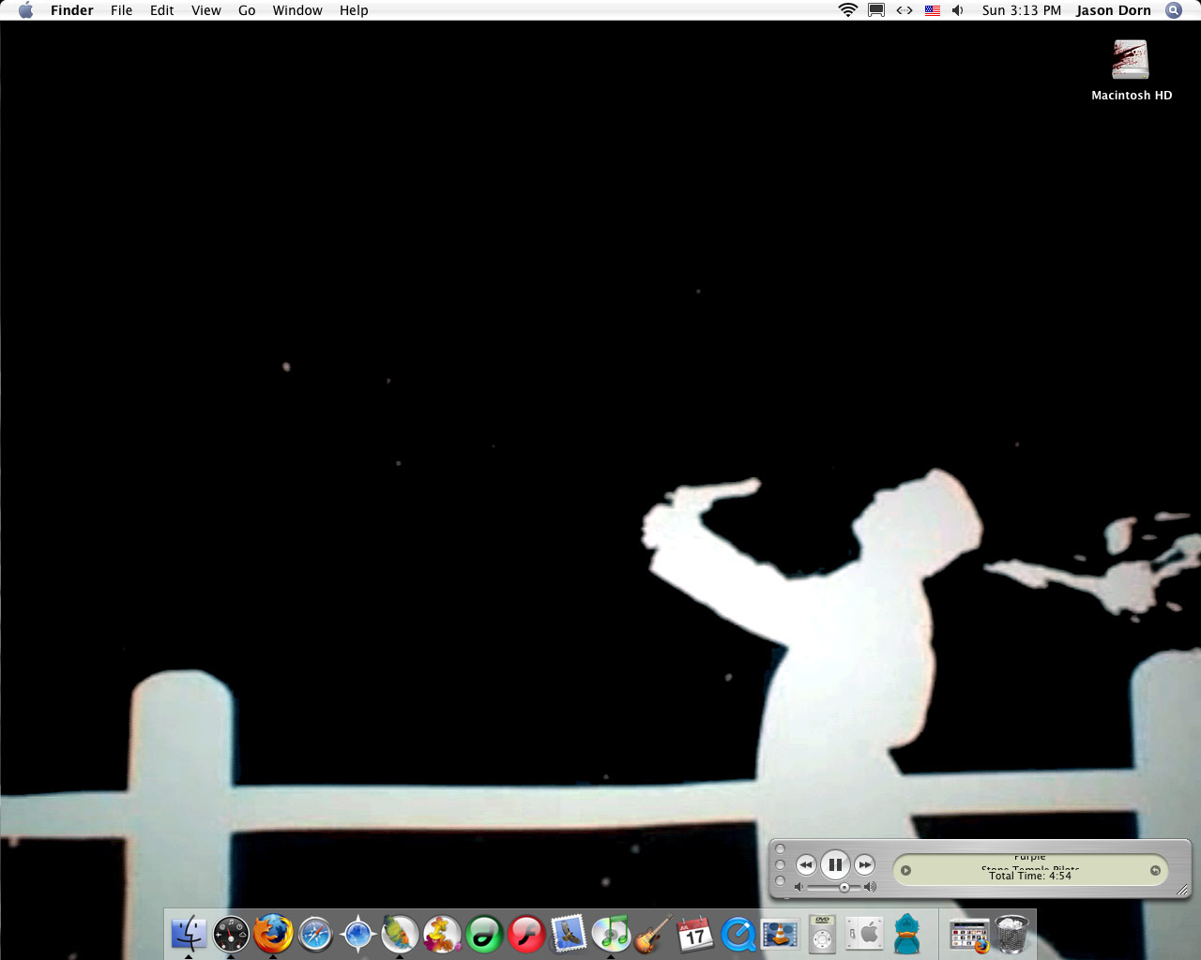Open the blue globe star Dock icon
The width and height of the screenshot is (1201, 960).
(357, 934)
